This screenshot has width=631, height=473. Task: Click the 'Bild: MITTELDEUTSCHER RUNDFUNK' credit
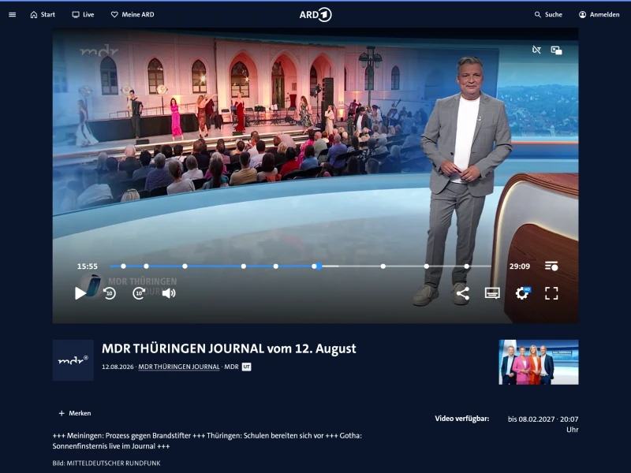106,463
